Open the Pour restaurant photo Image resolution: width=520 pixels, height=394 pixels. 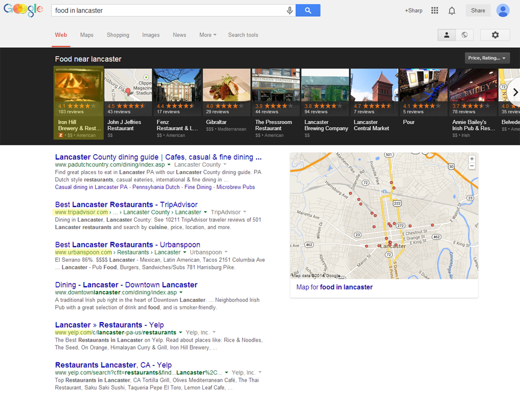(424, 85)
